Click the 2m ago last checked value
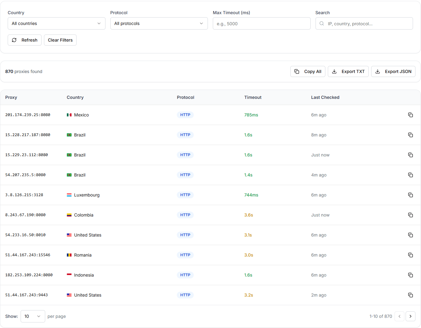Screen dimensions: 421x328 point(319,295)
